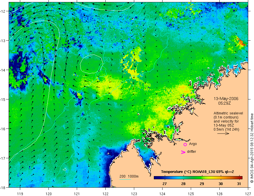Click the '200 1000m' depth label
254x196 pixels.
pos(129,176)
